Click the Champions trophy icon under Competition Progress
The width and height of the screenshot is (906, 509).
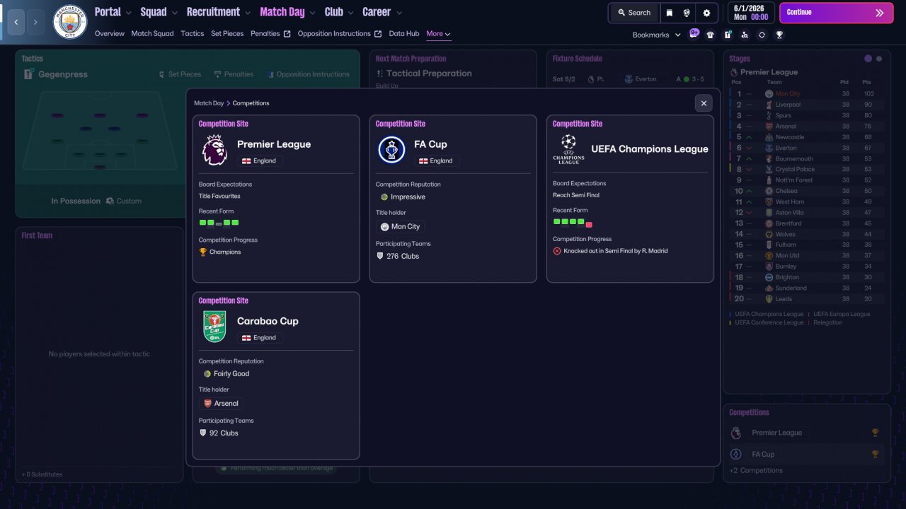click(x=203, y=252)
